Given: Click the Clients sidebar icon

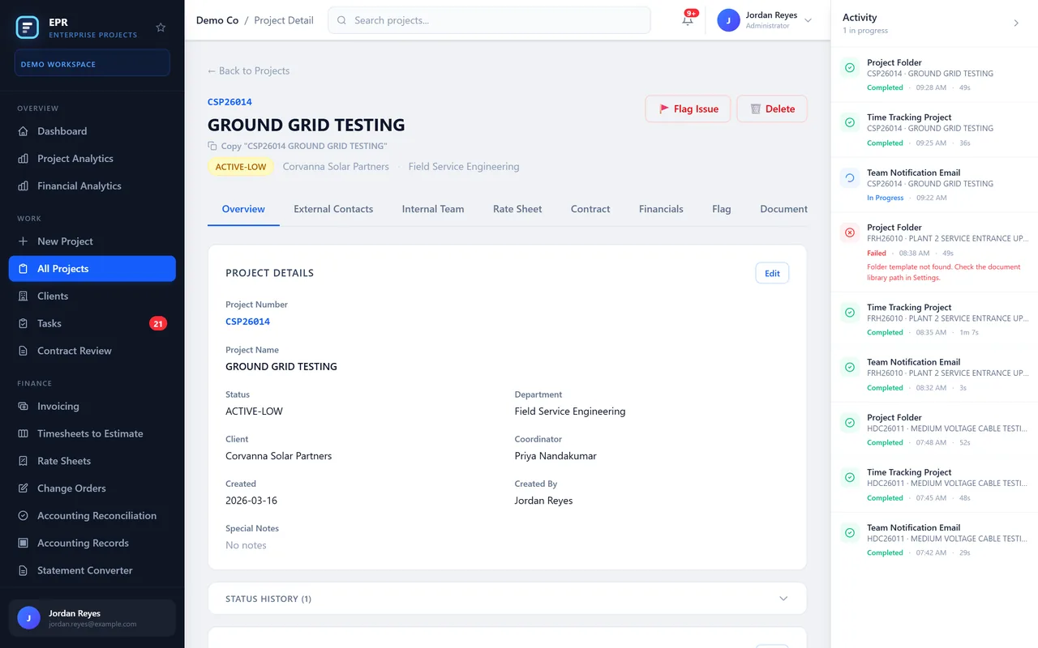Looking at the screenshot, I should [23, 296].
